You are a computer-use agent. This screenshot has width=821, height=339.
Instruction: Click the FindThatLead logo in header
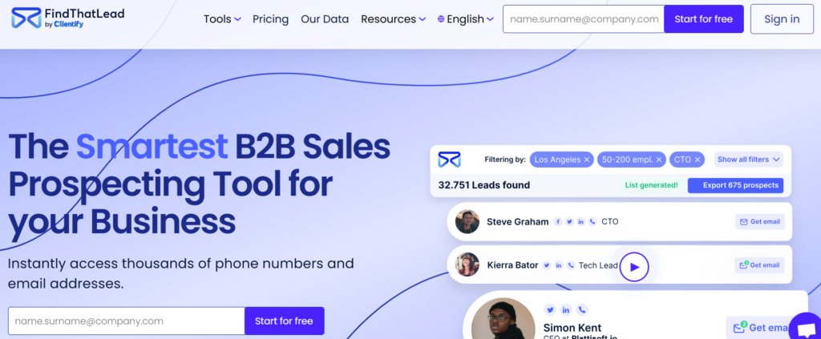(67, 19)
